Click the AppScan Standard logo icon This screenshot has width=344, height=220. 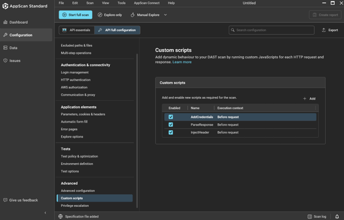[x=5, y=6]
